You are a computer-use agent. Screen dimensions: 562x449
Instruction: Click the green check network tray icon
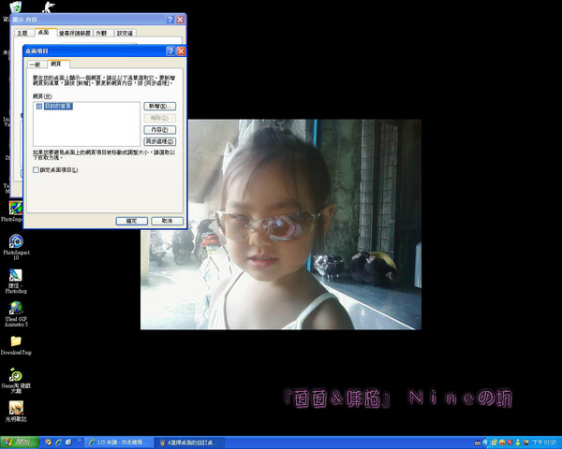click(x=495, y=442)
